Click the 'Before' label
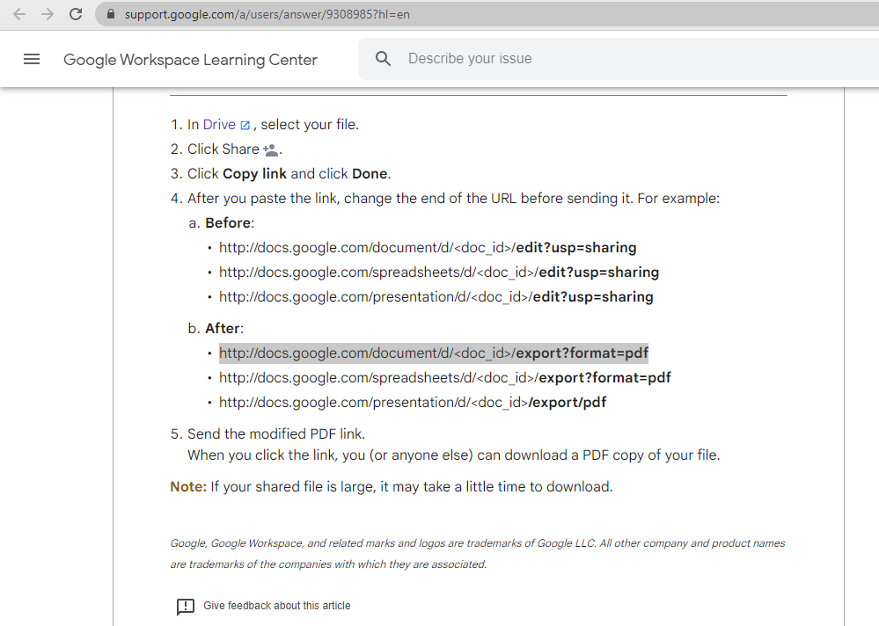Image resolution: width=879 pixels, height=626 pixels. (x=228, y=222)
